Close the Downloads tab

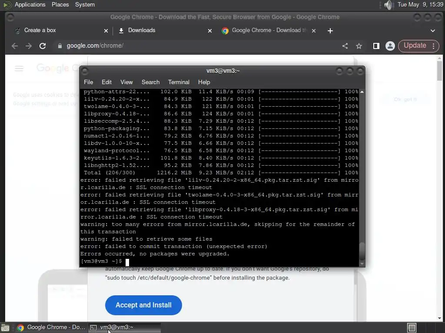click(210, 31)
